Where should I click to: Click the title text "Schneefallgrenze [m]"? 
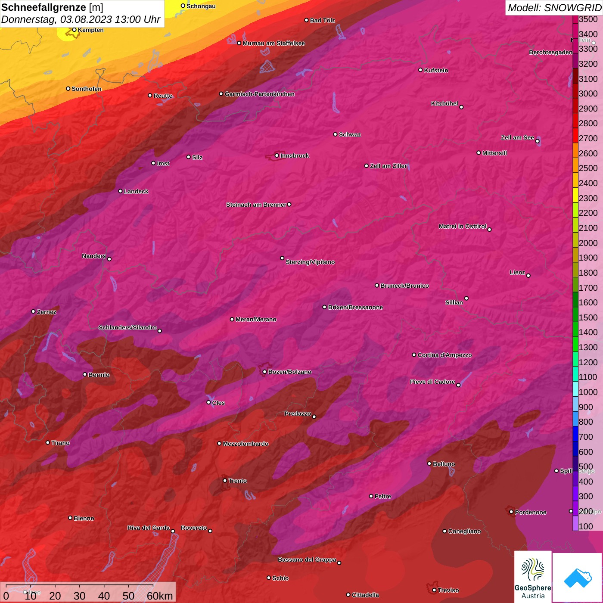[52, 7]
